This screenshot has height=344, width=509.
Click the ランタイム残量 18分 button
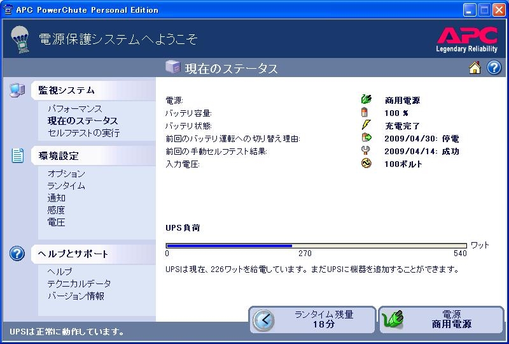pos(312,320)
